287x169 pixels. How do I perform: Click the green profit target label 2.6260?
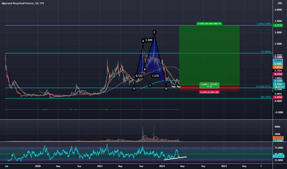(x=209, y=24)
